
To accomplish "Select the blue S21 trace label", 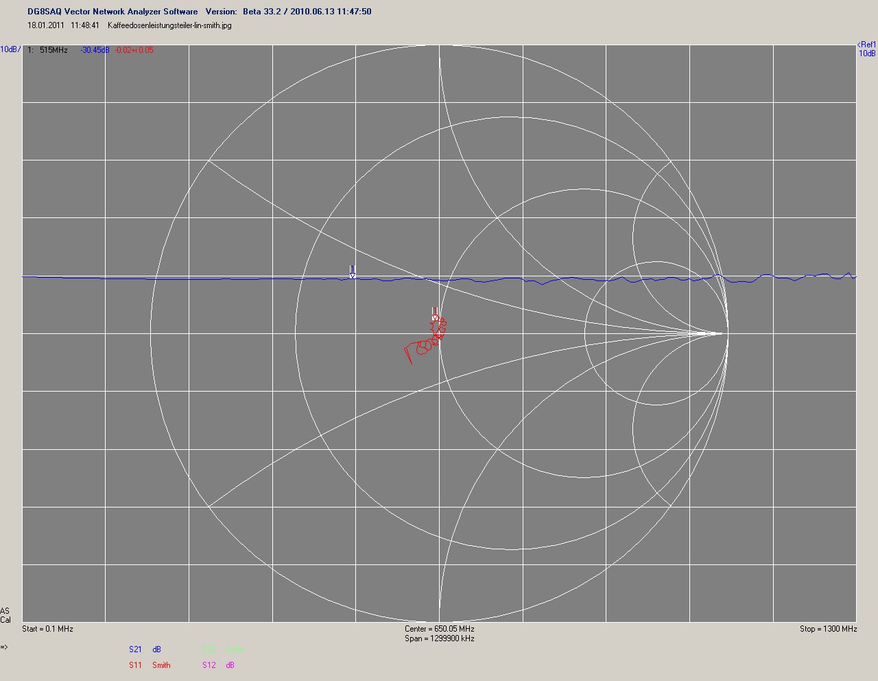I will [x=135, y=649].
